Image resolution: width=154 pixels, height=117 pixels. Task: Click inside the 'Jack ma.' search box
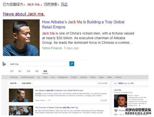point(38,64)
